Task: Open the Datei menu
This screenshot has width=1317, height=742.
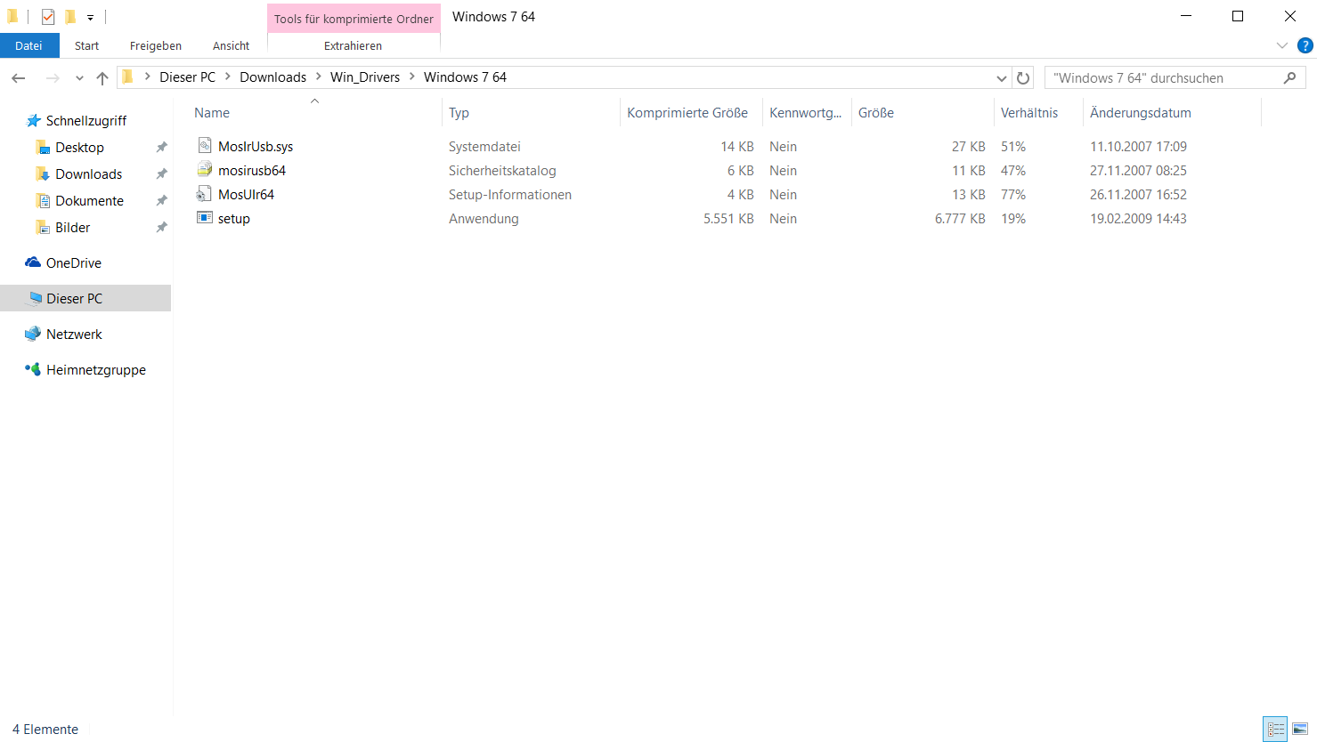Action: tap(28, 45)
